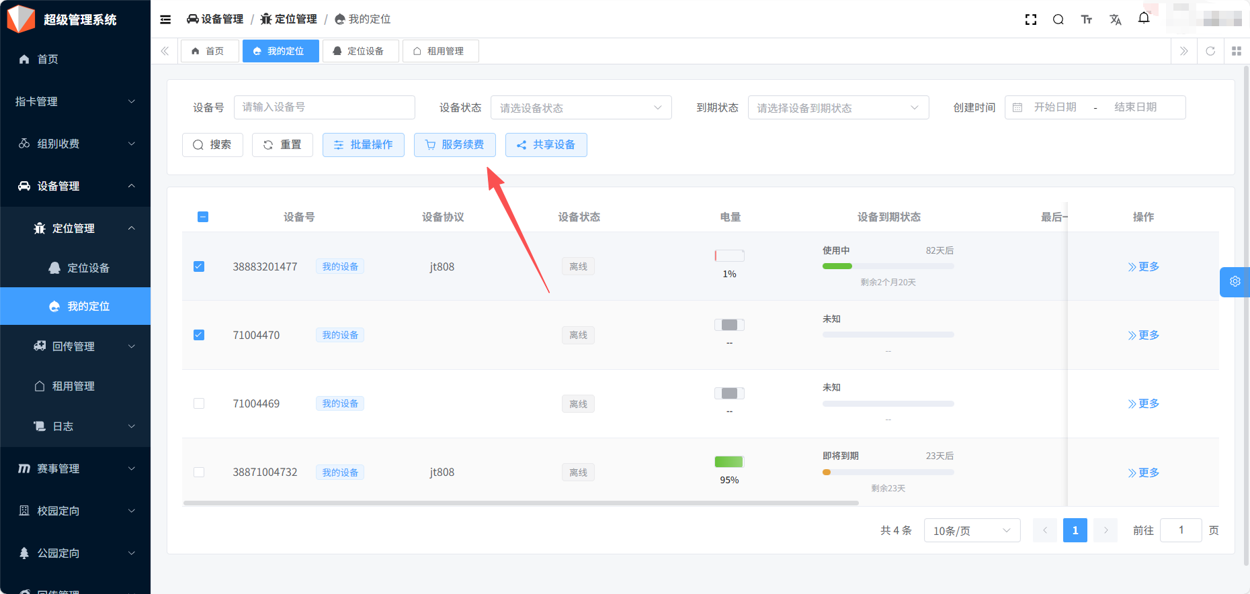Click the 即将到期 expiry progress bar
This screenshot has width=1250, height=594.
888,473
